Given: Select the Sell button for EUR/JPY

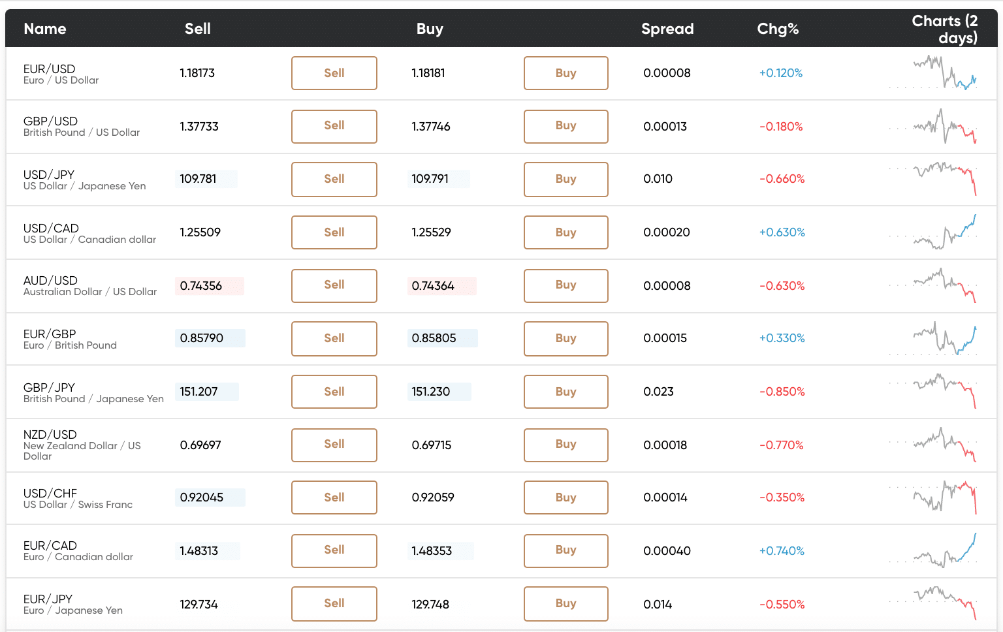Looking at the screenshot, I should point(334,603).
